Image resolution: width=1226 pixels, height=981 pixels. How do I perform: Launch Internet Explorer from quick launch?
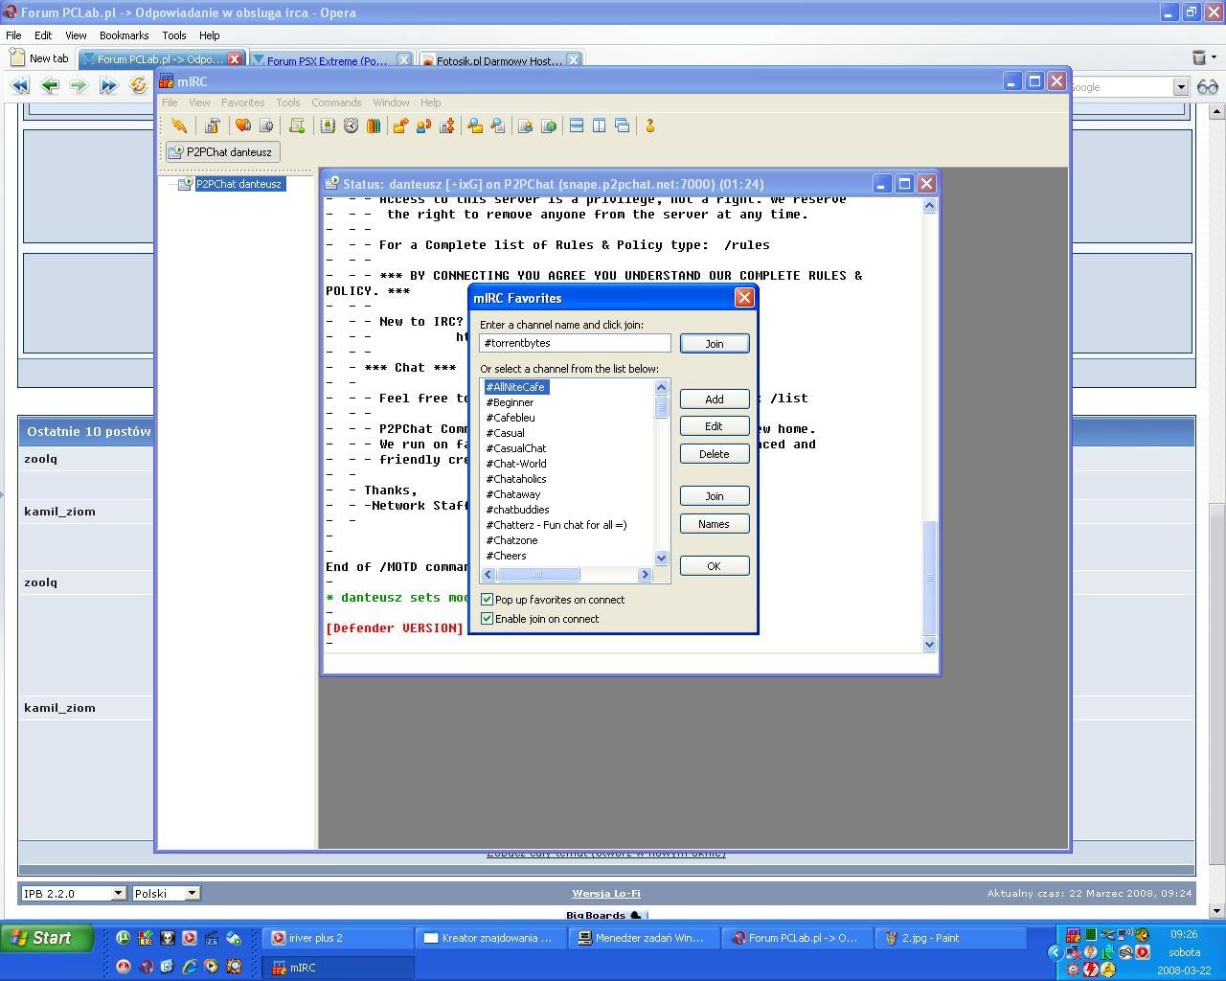coord(190,967)
